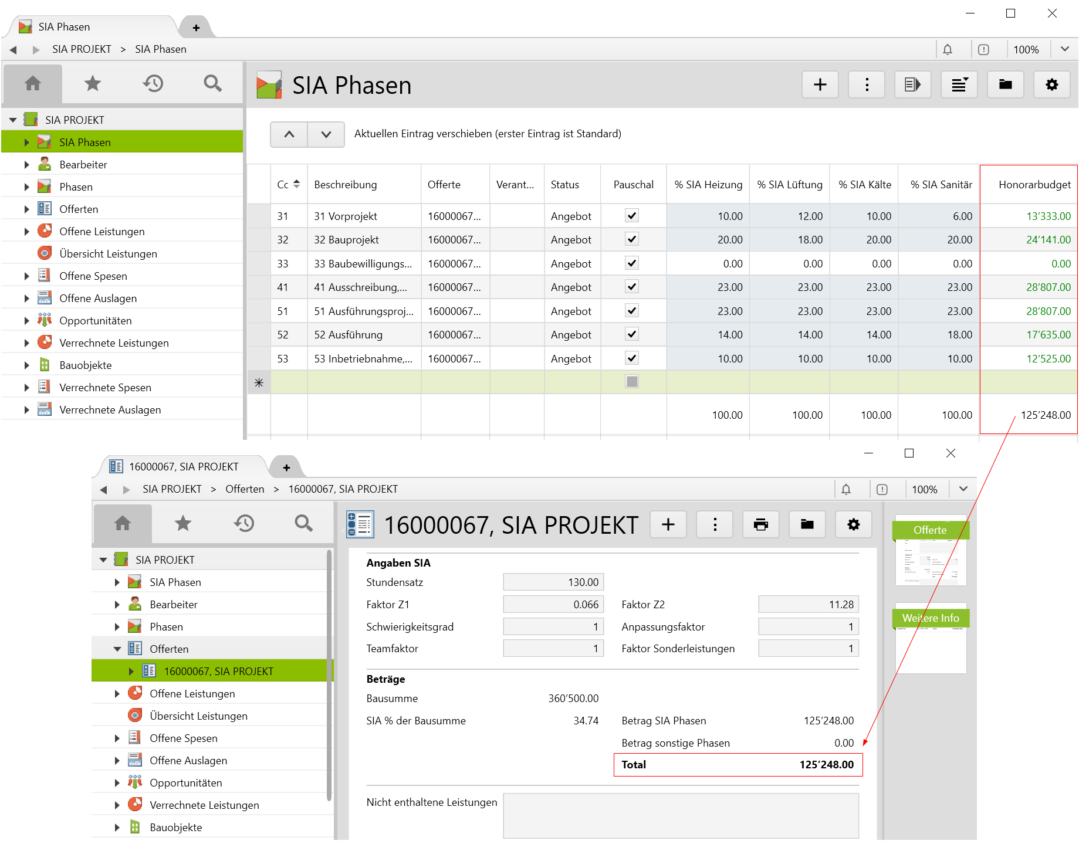Expand the Bearbeiter node in the top tree
Screen dimensions: 1079x844
point(26,165)
